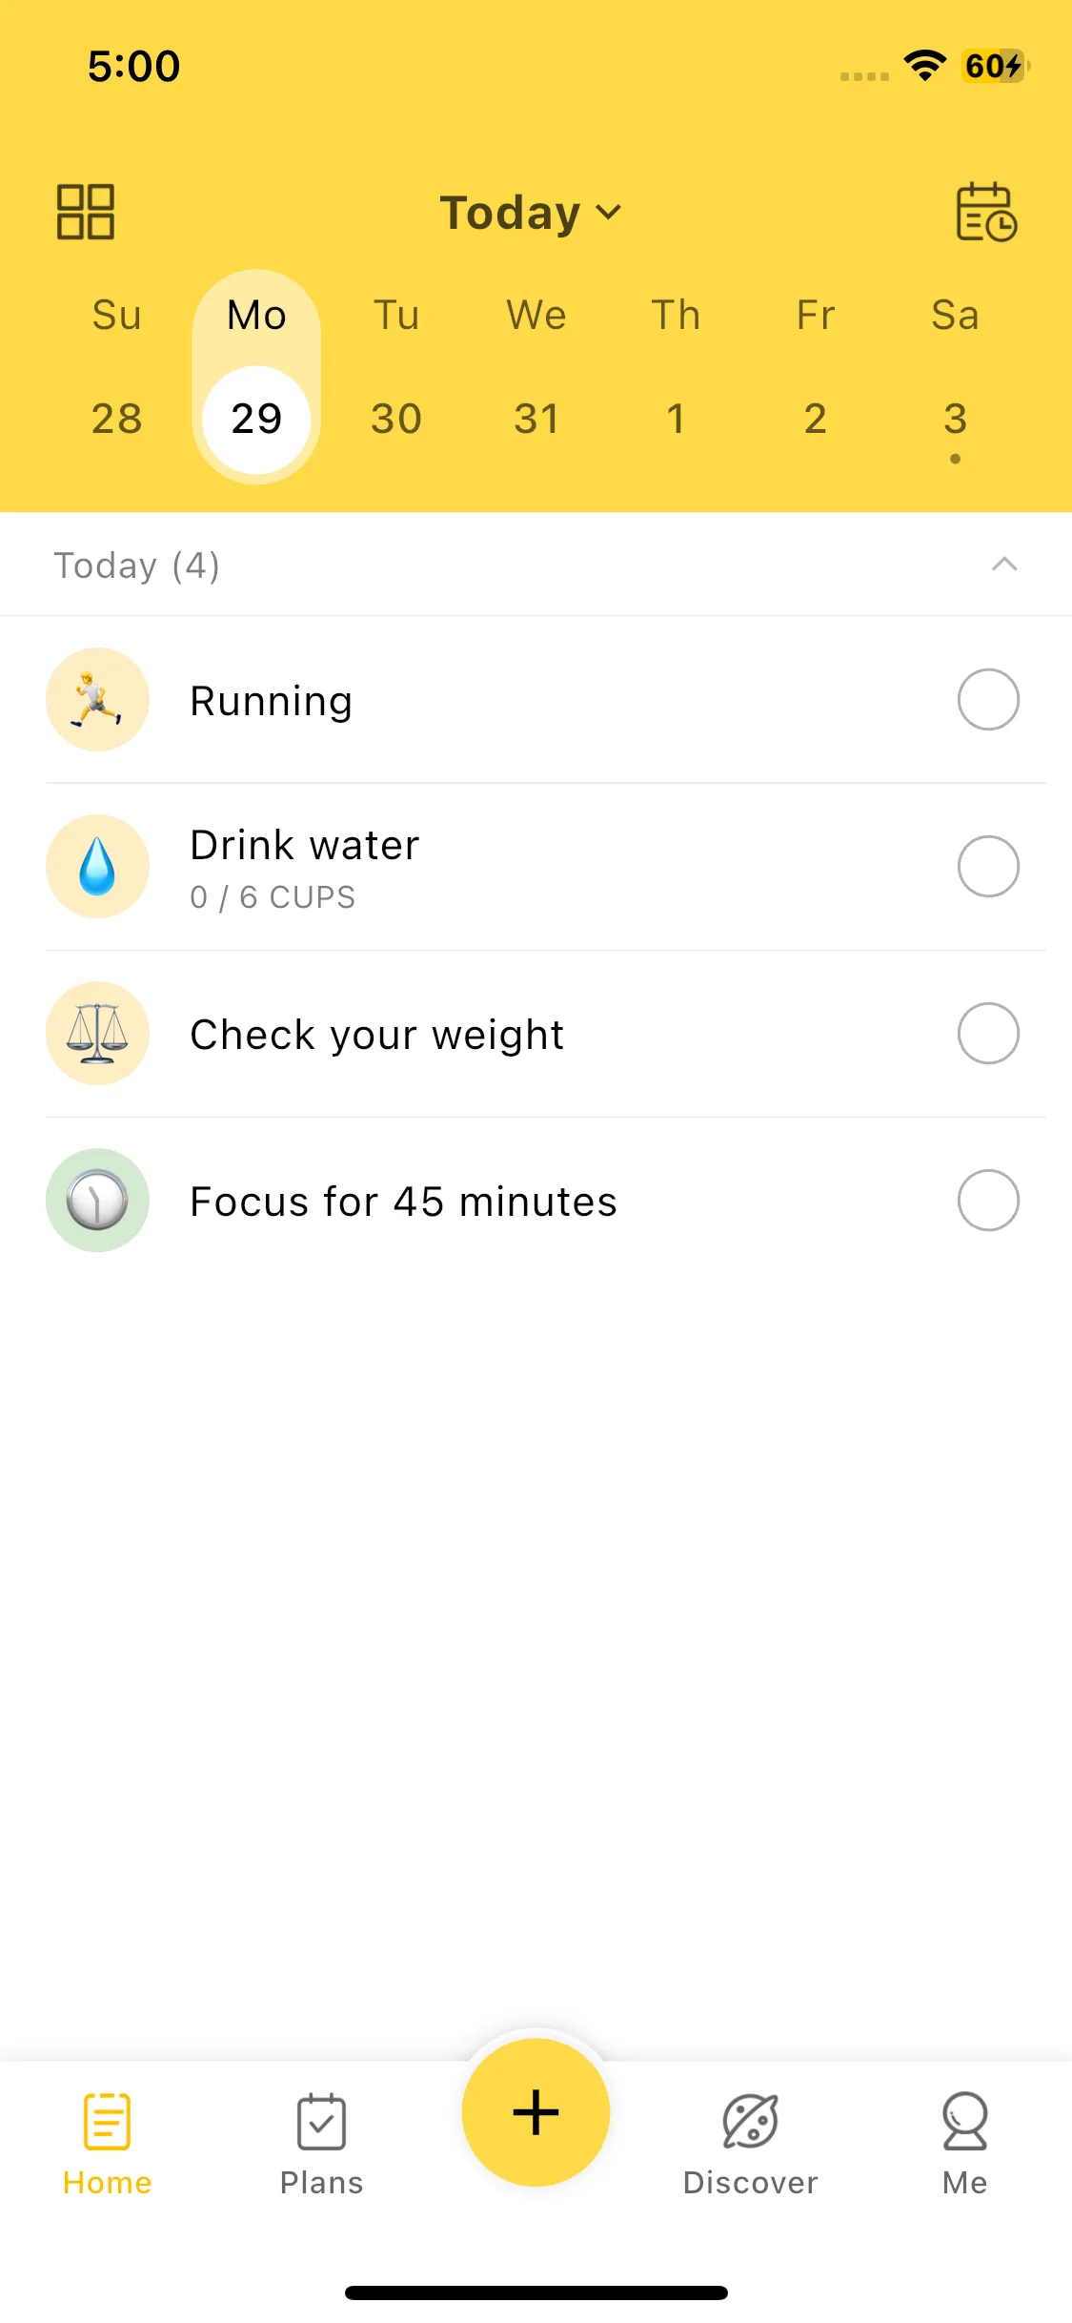Screen dimensions: 1072x2323
Task: Go to the Me tab
Action: click(x=964, y=2141)
